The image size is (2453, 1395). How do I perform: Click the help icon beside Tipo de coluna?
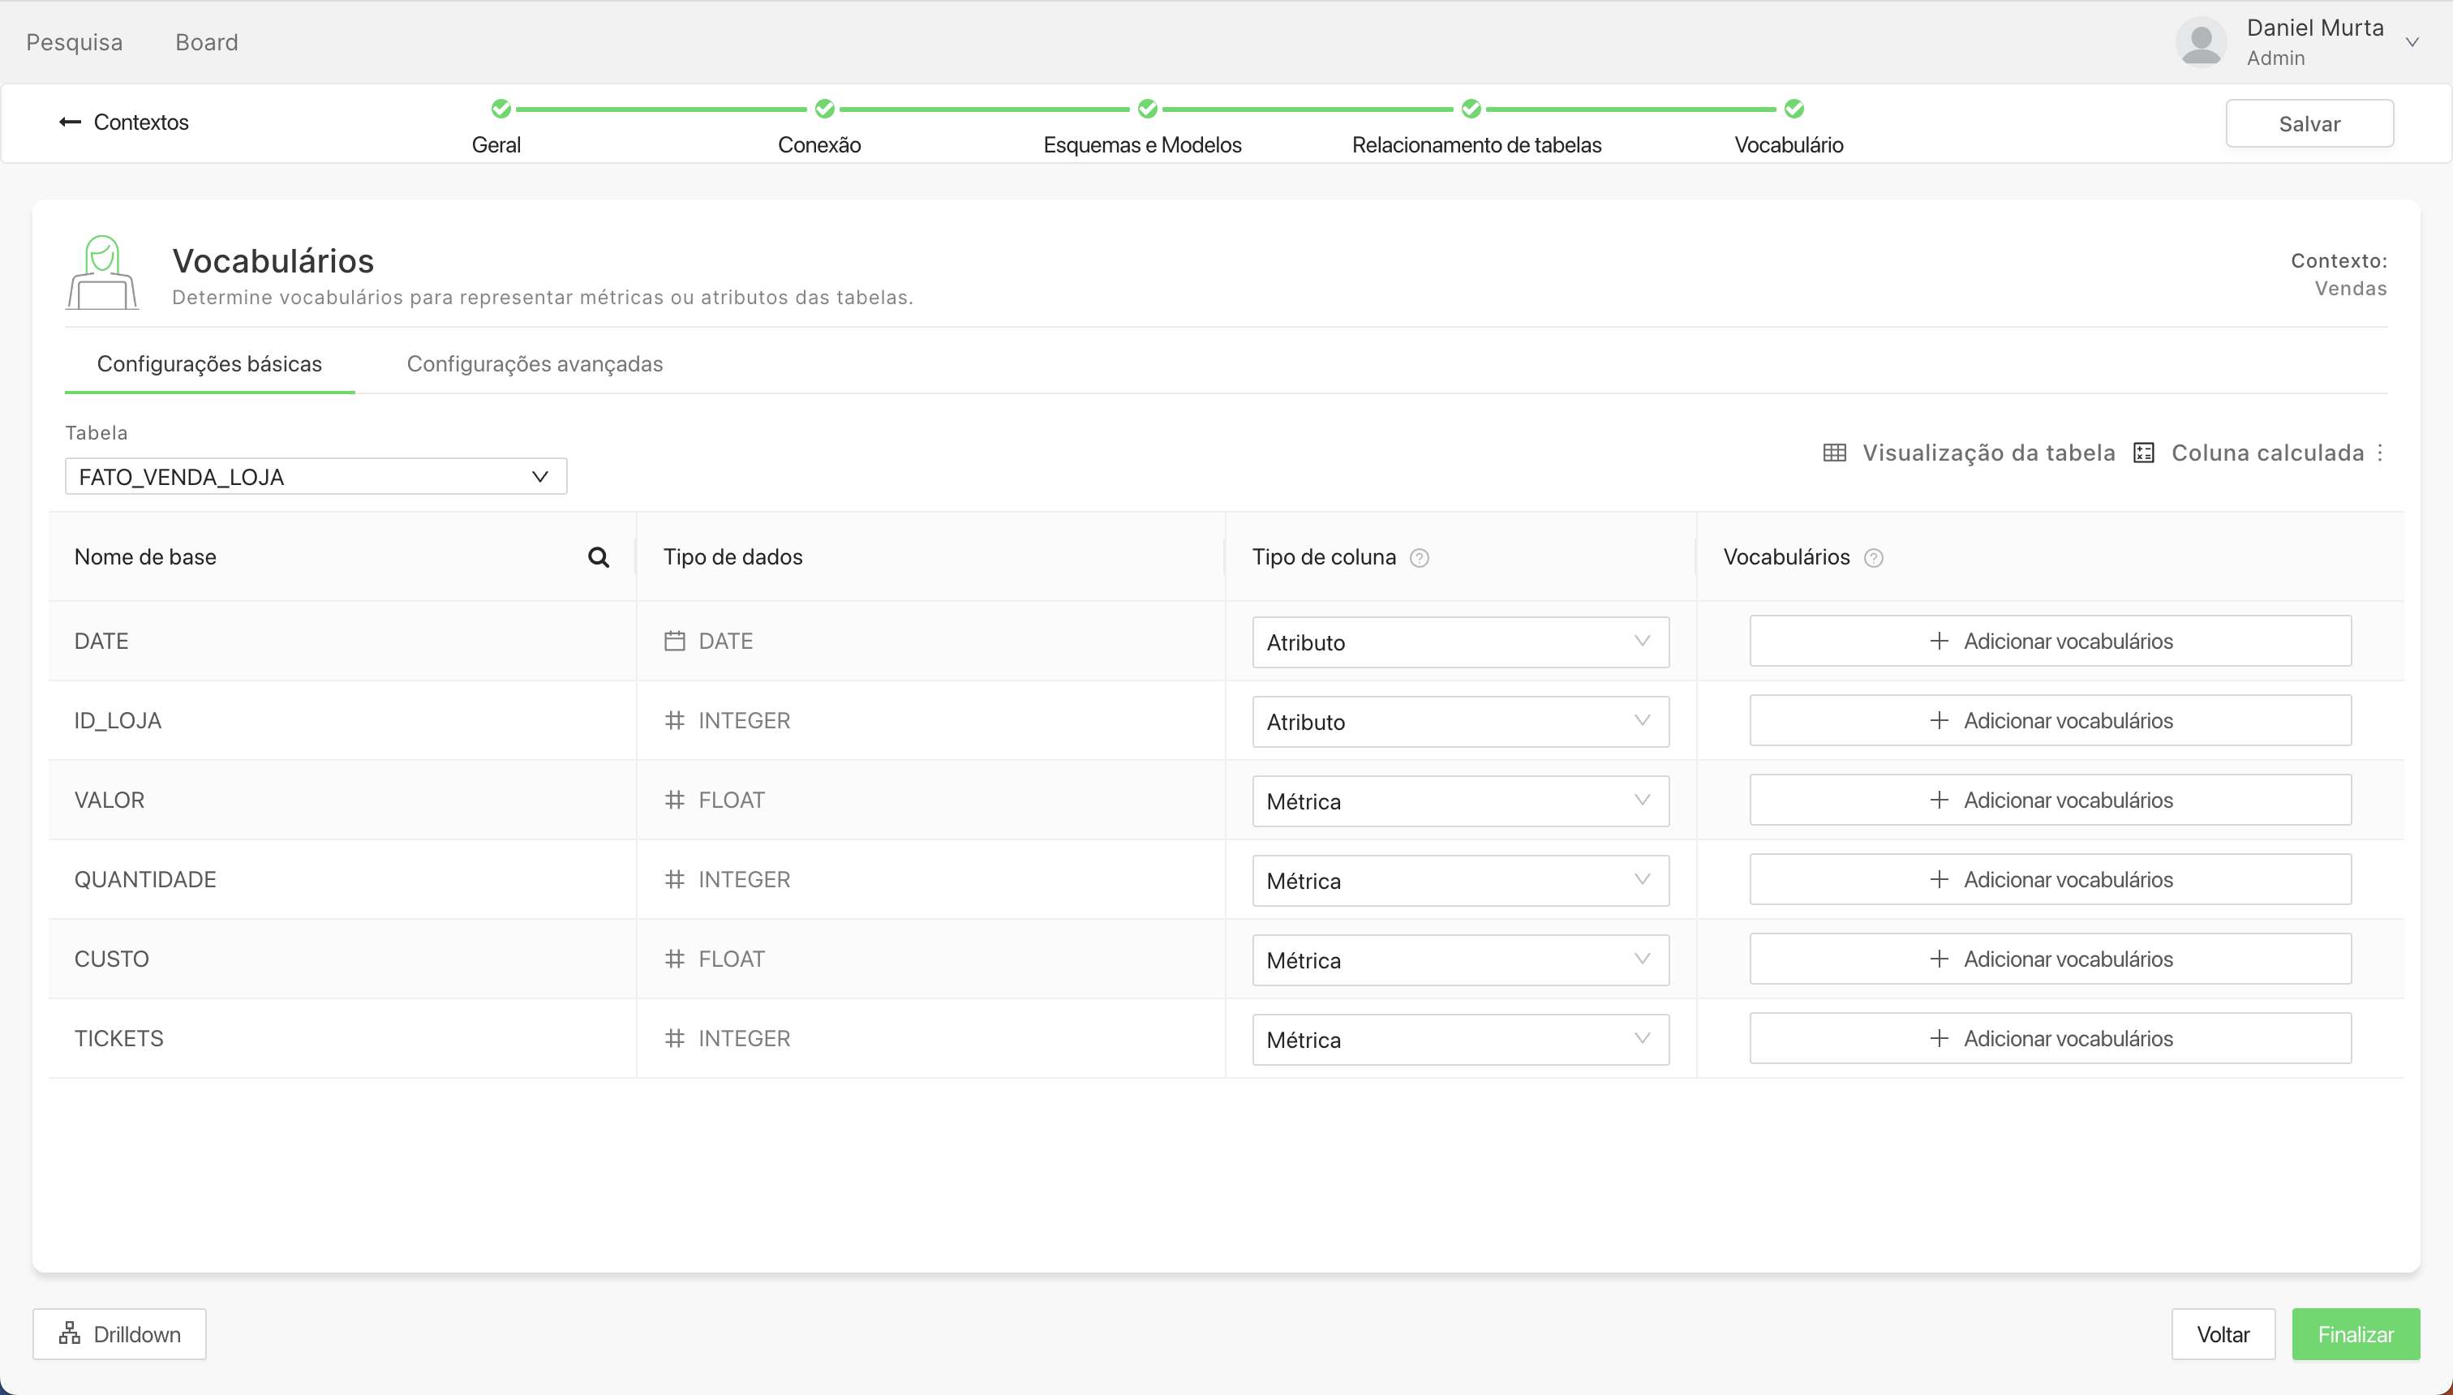point(1419,559)
